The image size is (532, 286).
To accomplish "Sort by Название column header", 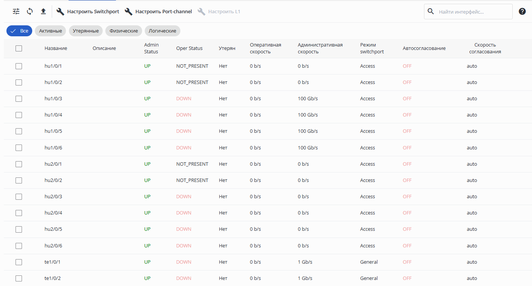I will coord(56,48).
